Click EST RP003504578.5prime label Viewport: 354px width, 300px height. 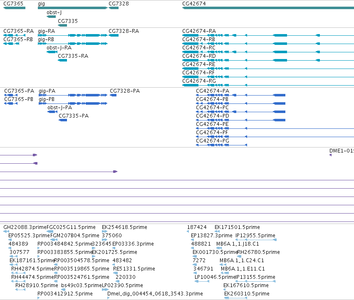tap(82, 261)
